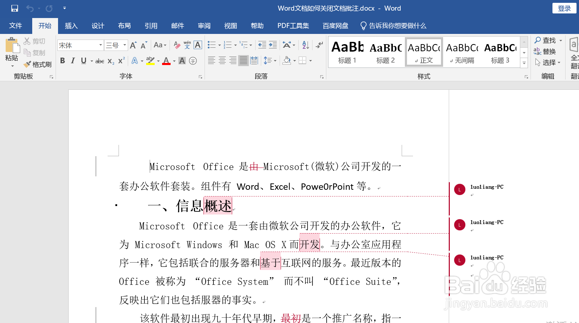Save the document using the floppy disk icon
579x323 pixels.
click(15, 8)
